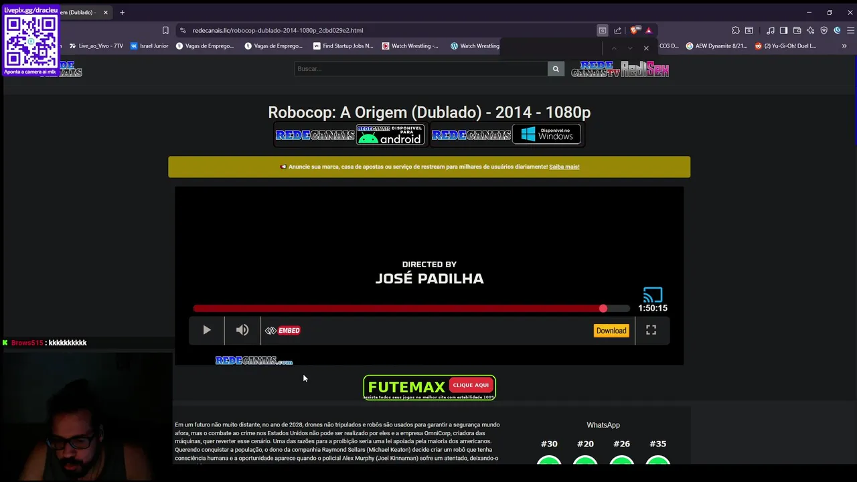Image resolution: width=857 pixels, height=482 pixels.
Task: Seek using the red video progress bar
Action: pos(411,308)
